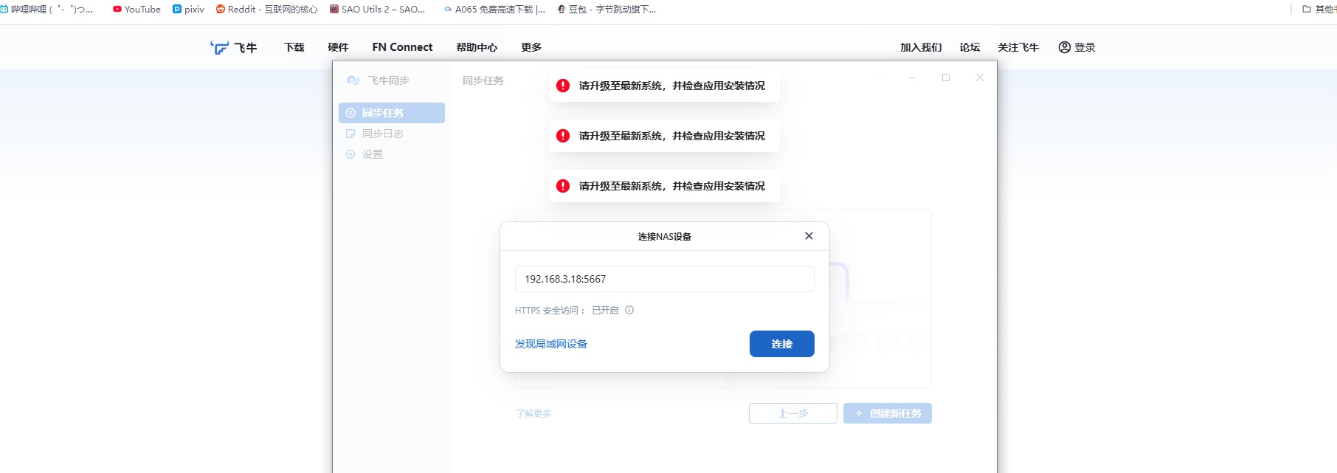
Task: Click the 连接 connect button
Action: pyautogui.click(x=781, y=344)
